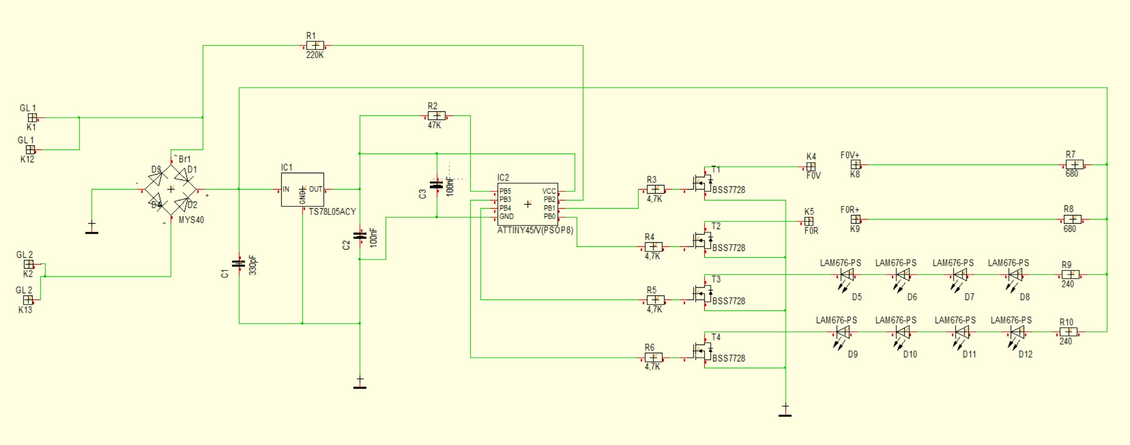Click the K13 connector pad labeled GL 2
The image size is (1130, 445).
click(28, 300)
